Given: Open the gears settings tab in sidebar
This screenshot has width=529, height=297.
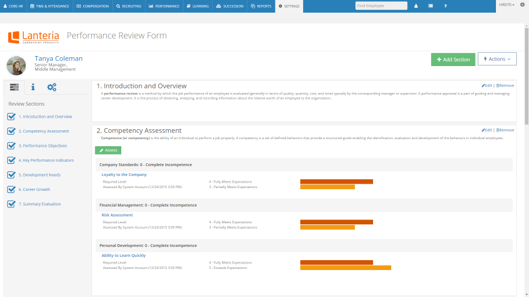Looking at the screenshot, I should tap(52, 87).
